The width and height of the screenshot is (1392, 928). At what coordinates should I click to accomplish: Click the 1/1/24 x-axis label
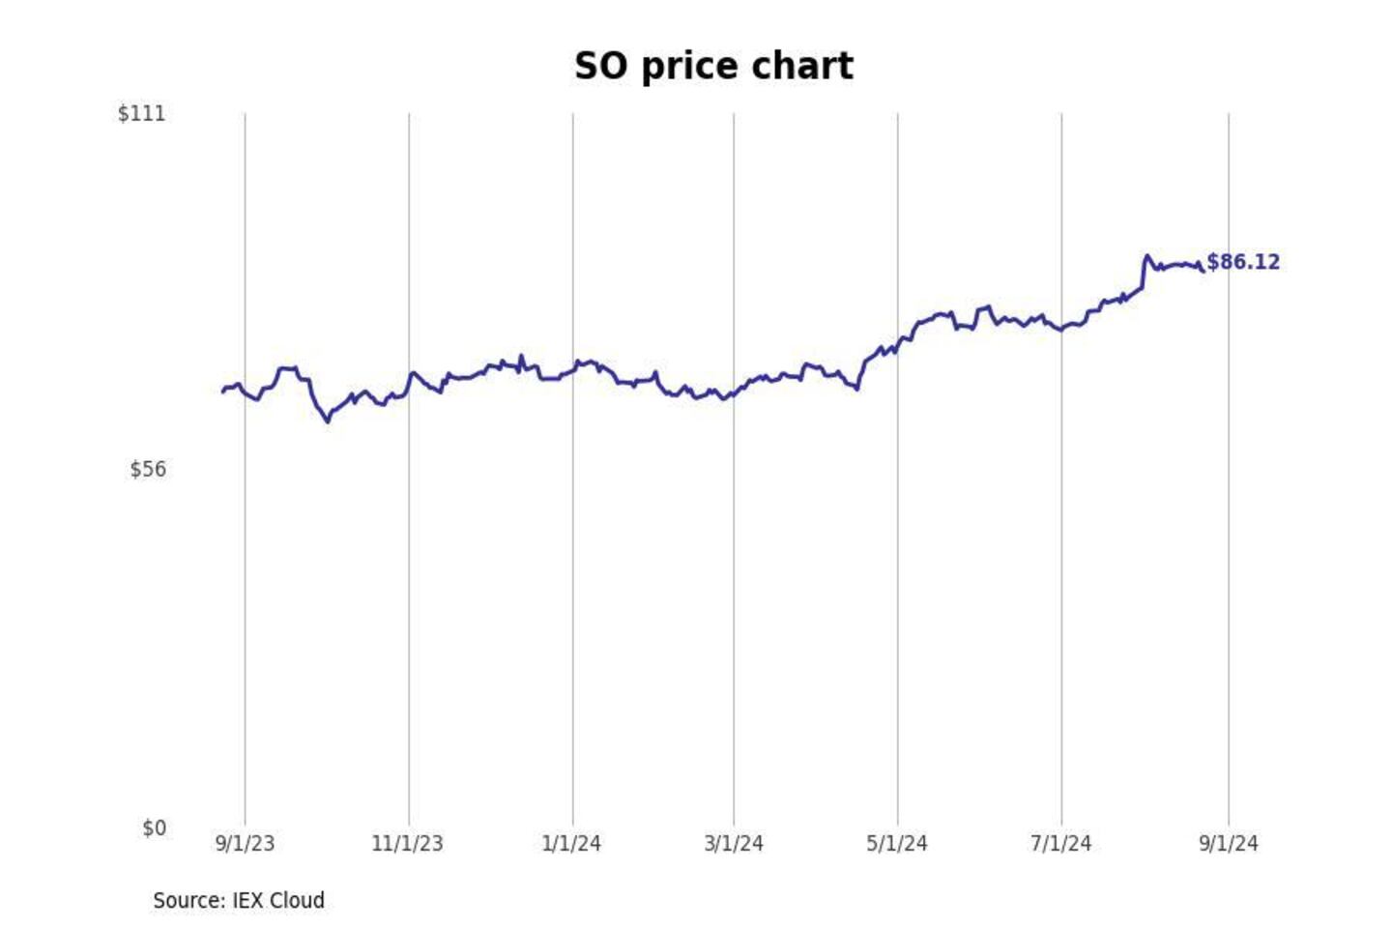coord(571,844)
